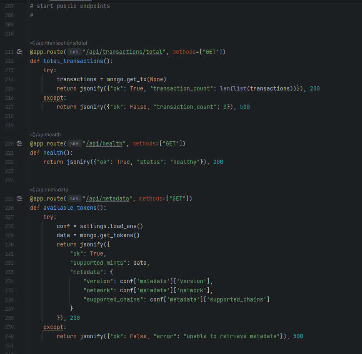Click the underlined "/api/transactions/total" route string
This screenshot has height=354, width=362.
[x=124, y=52]
